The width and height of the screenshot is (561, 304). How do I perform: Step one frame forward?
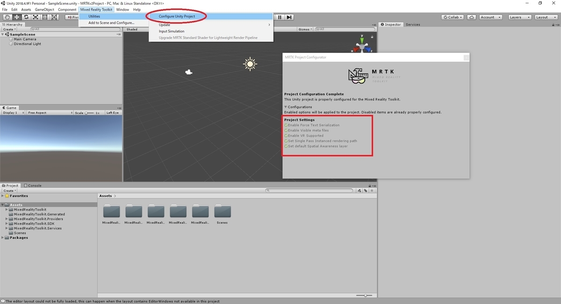(x=289, y=17)
